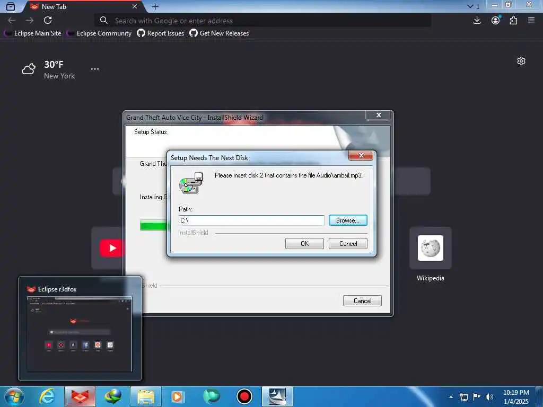The height and width of the screenshot is (407, 543).
Task: Cancel the InstallShield Wizard installation
Action: coord(362,301)
